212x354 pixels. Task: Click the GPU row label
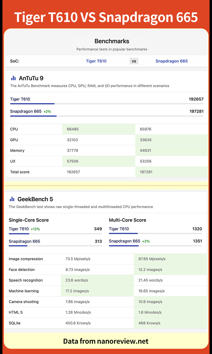click(14, 140)
